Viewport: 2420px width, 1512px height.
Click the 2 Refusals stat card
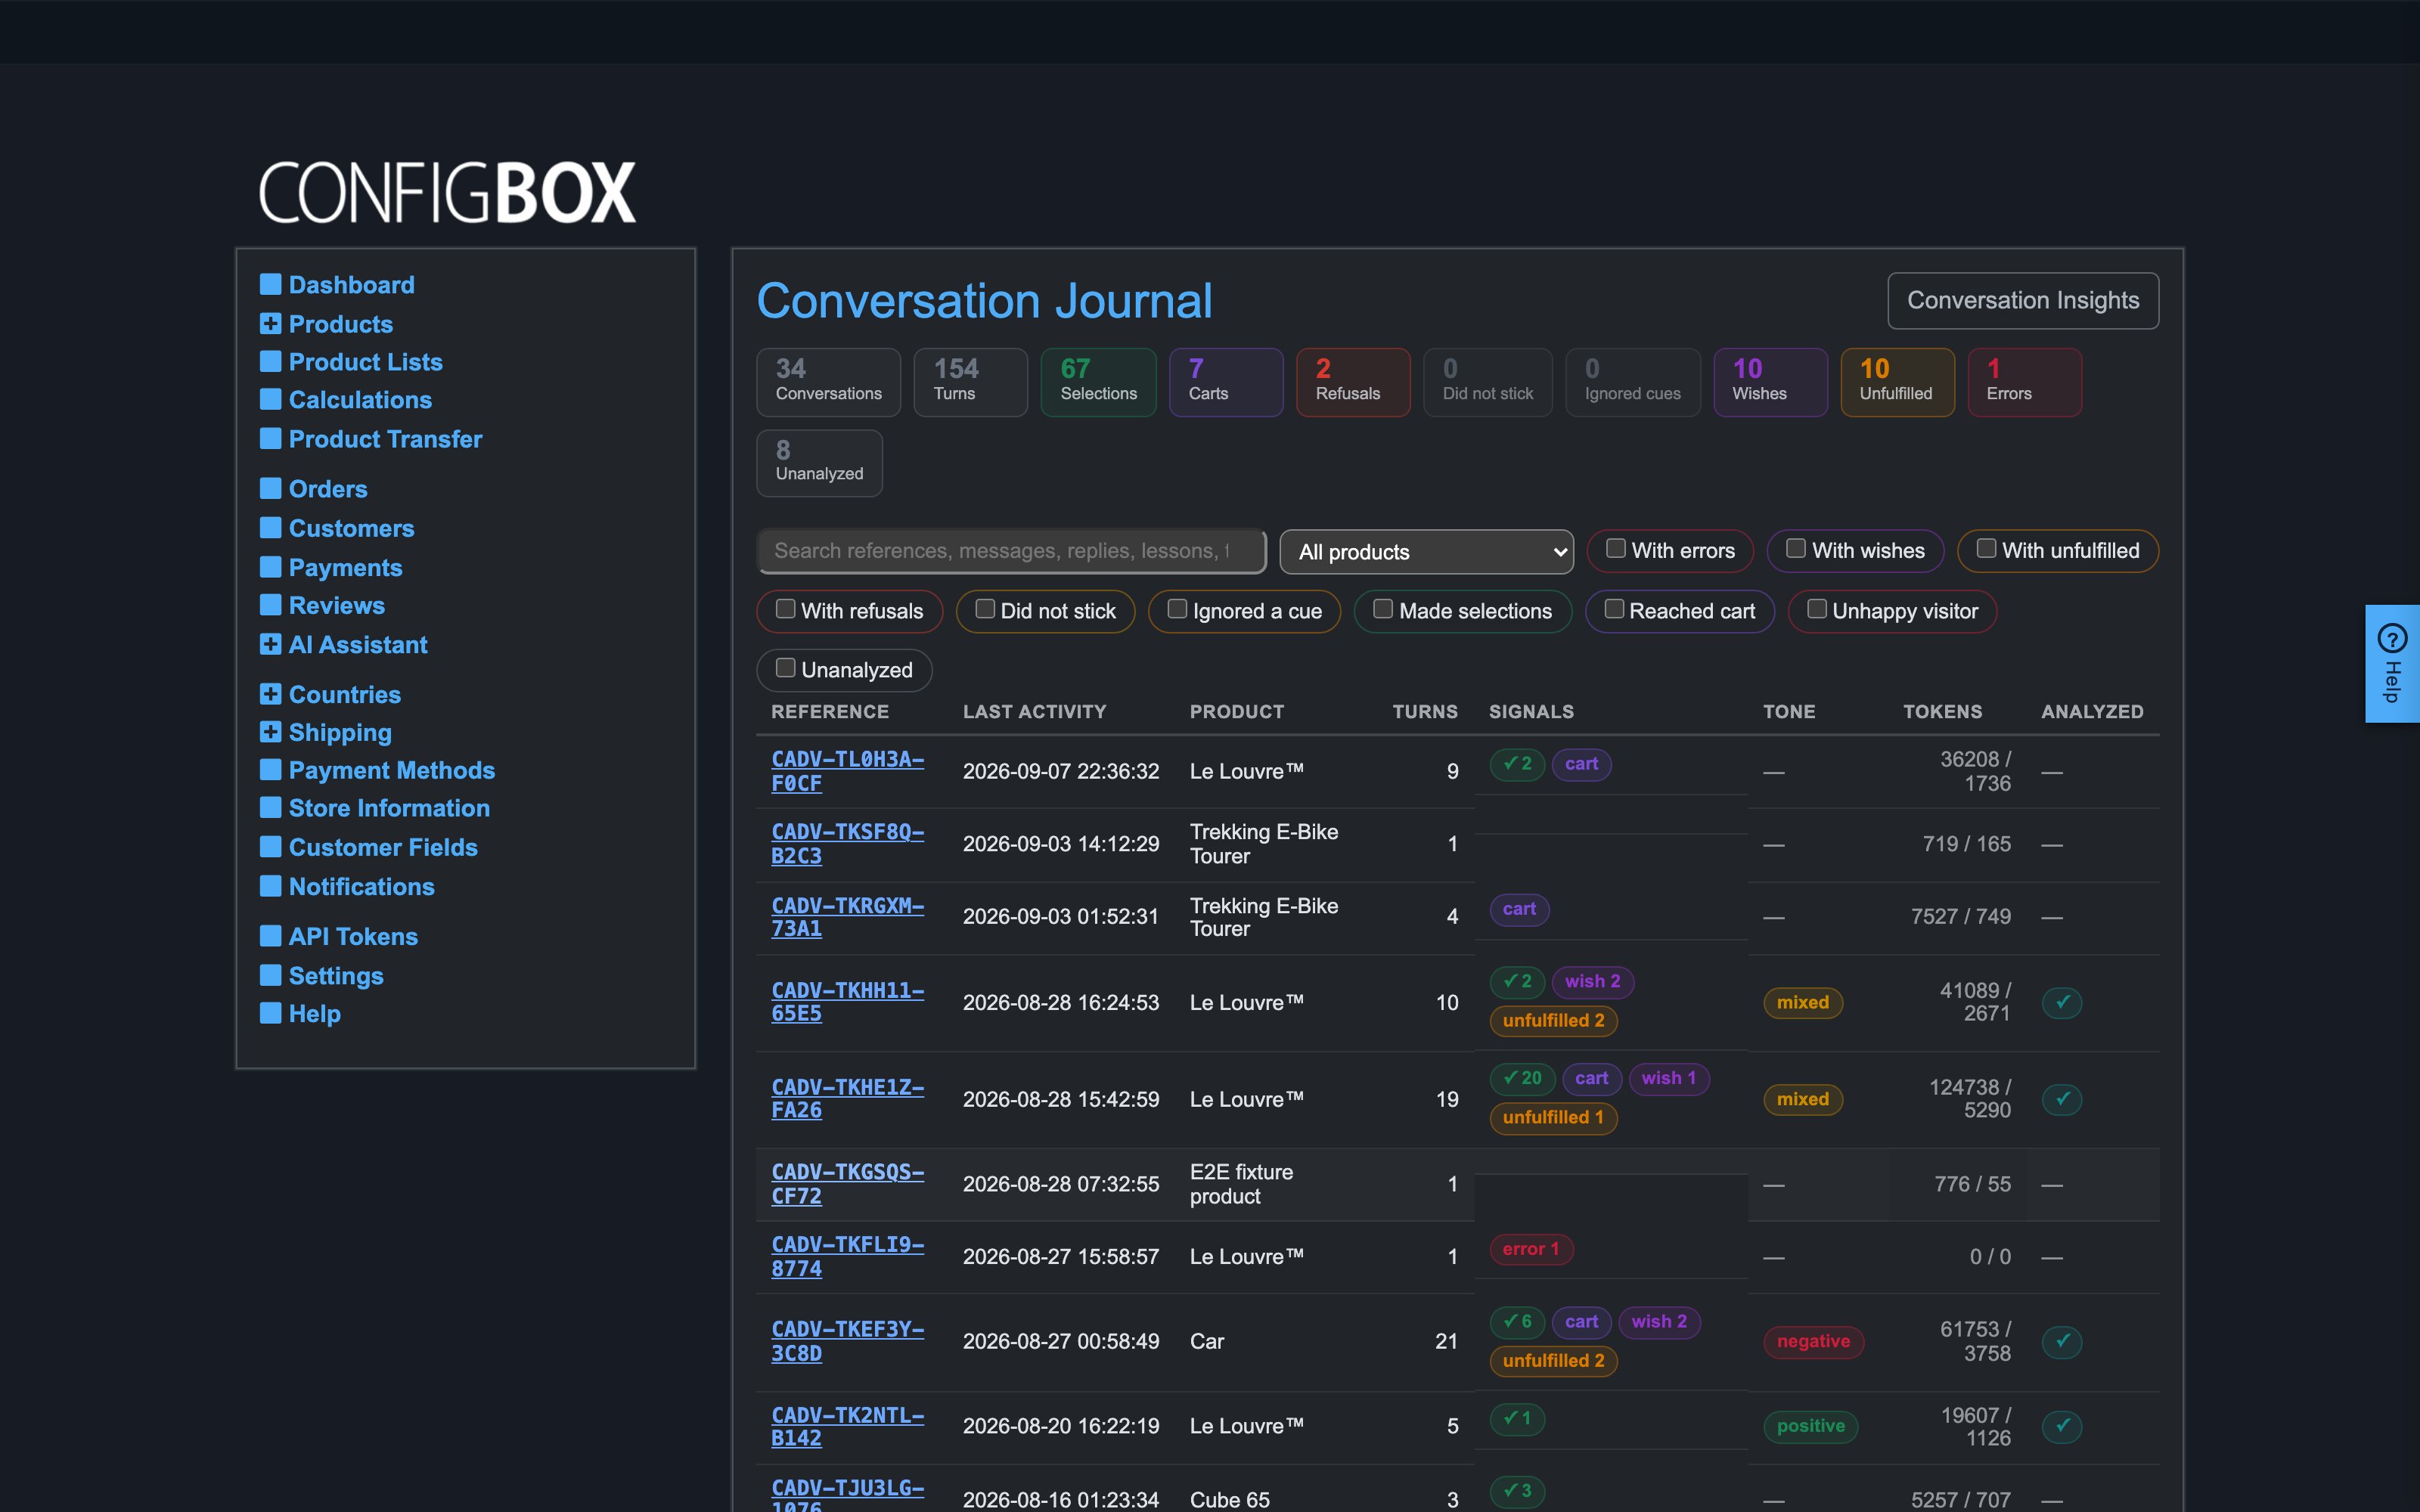1353,382
